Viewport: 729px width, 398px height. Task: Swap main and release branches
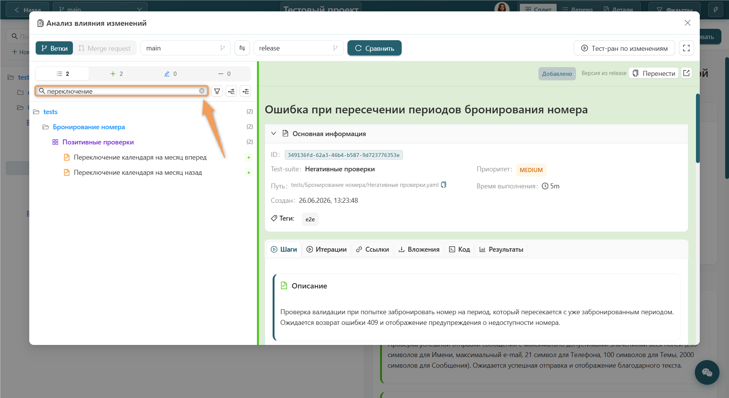[x=242, y=48]
